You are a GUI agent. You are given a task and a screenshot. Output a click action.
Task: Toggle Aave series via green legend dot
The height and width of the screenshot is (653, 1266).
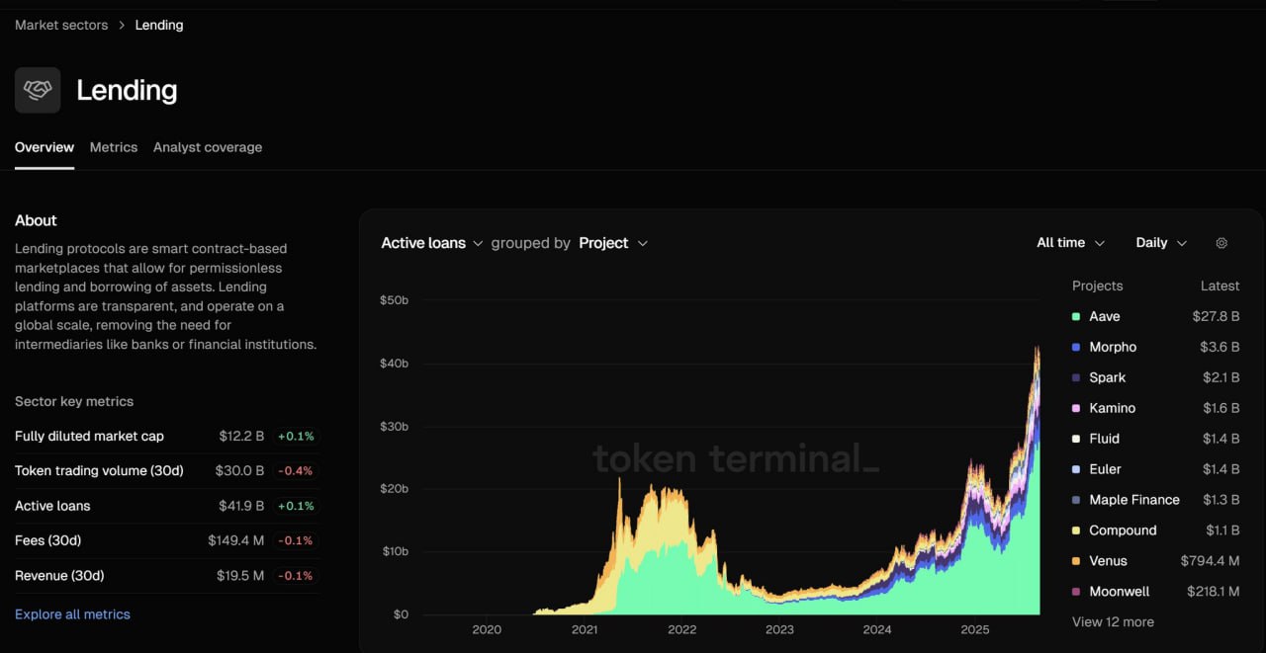point(1076,316)
